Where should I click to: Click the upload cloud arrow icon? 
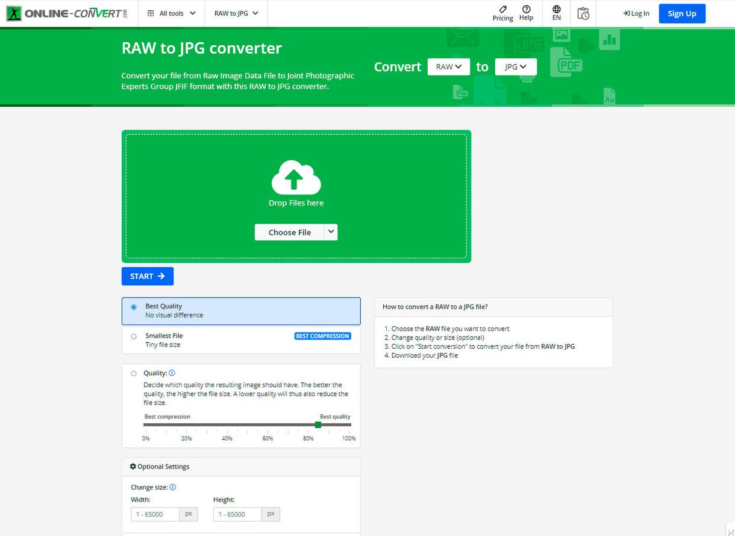pos(295,176)
